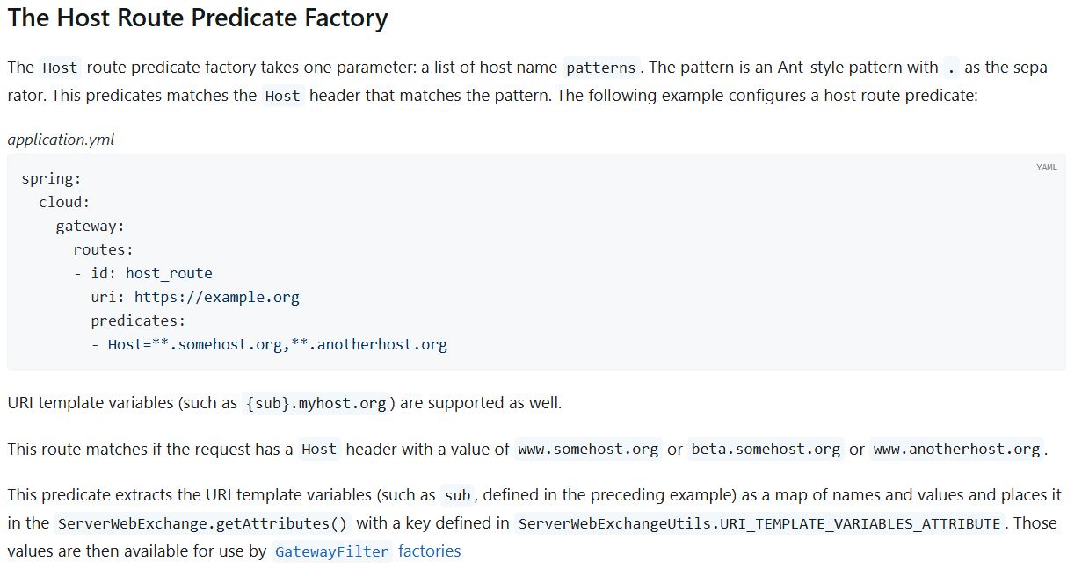This screenshot has width=1089, height=576.
Task: Click the inline 'sub' code term
Action: coord(457,495)
